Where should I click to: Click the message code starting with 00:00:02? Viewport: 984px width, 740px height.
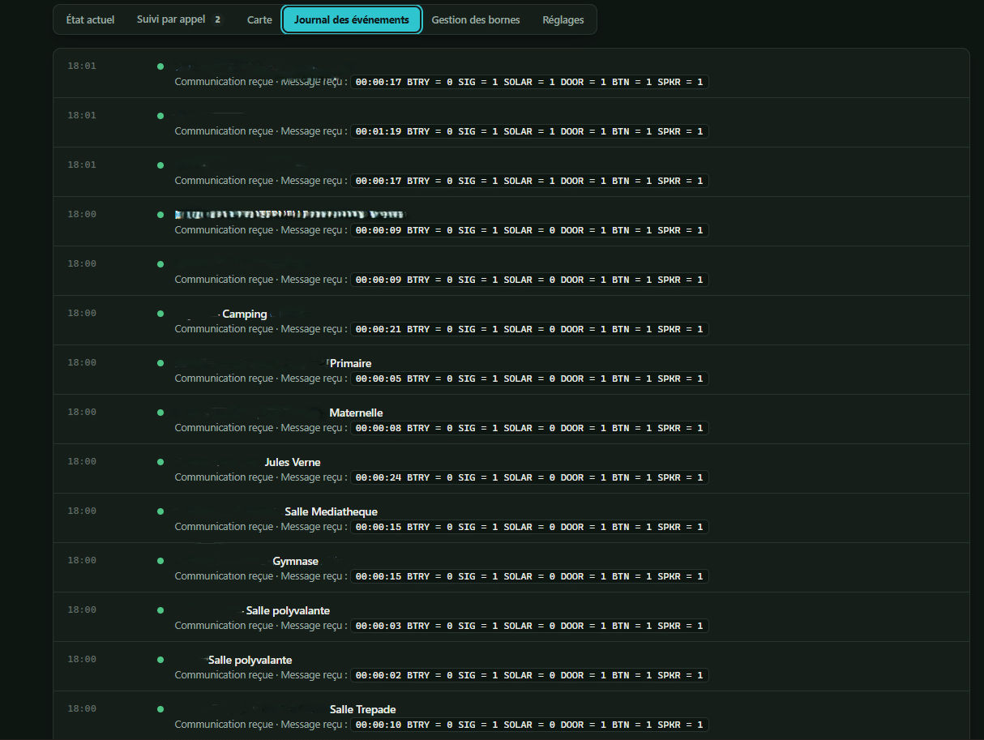point(529,675)
